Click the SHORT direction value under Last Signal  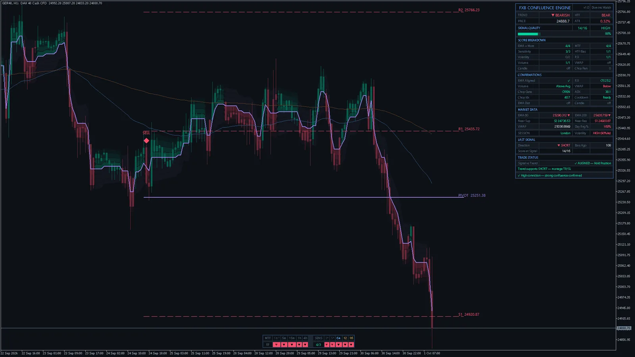tap(564, 146)
